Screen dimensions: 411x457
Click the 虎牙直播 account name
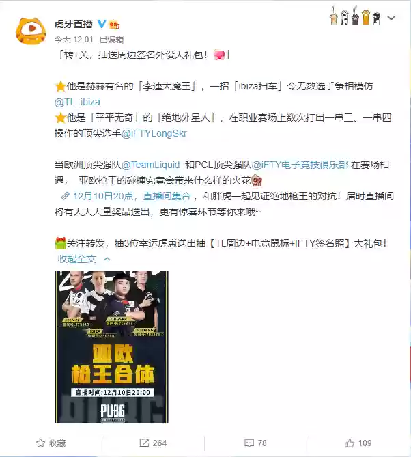pyautogui.click(x=74, y=24)
